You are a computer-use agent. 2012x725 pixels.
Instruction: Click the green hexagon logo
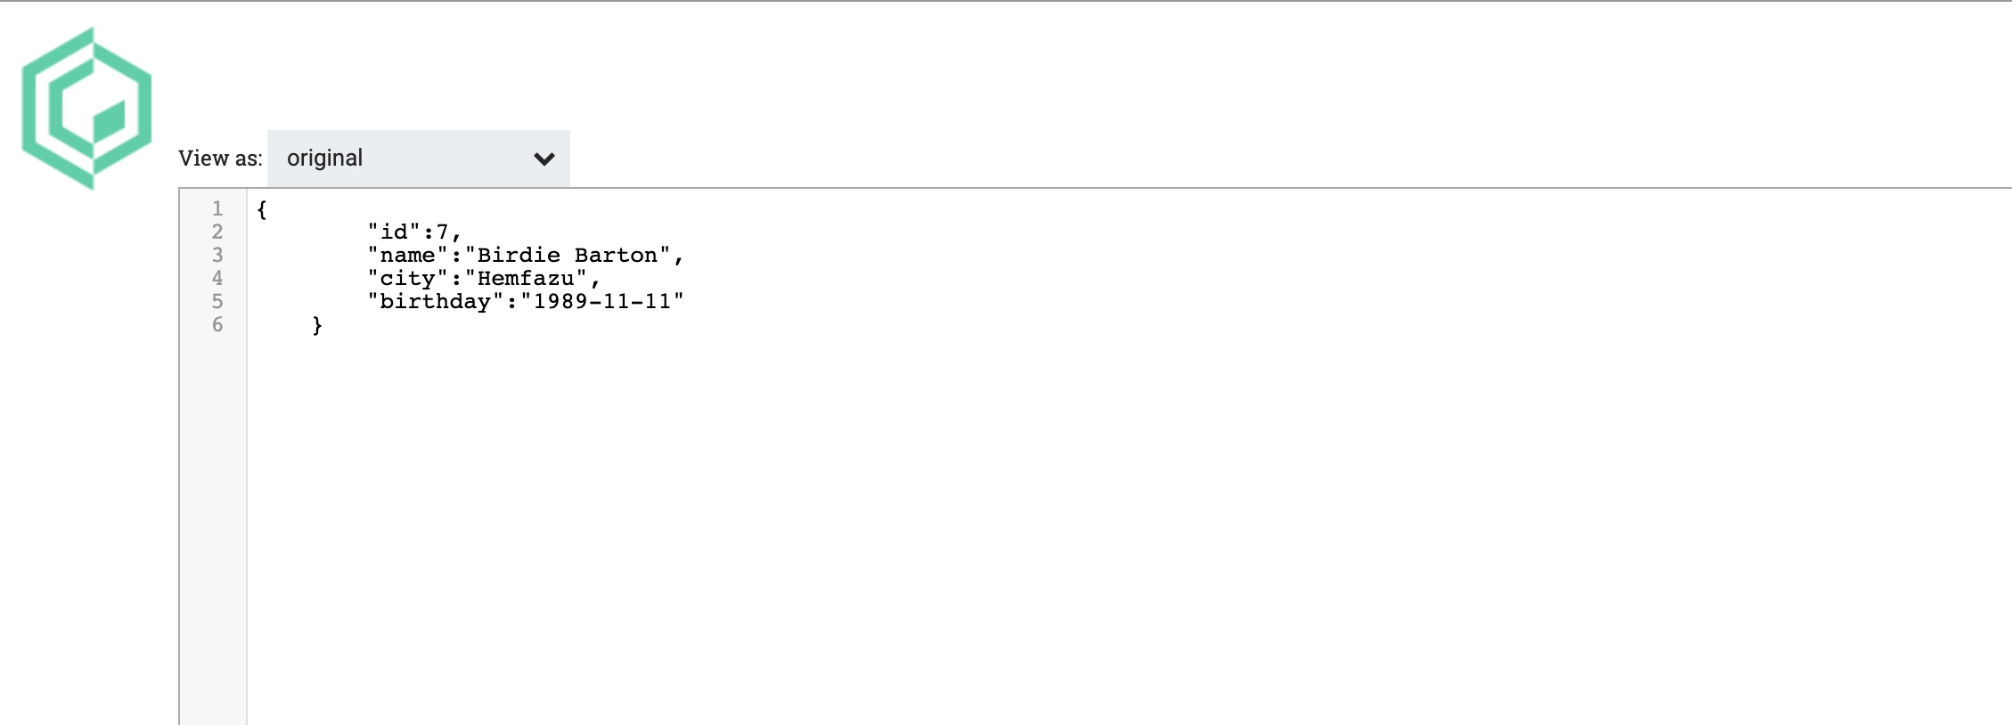pyautogui.click(x=86, y=108)
